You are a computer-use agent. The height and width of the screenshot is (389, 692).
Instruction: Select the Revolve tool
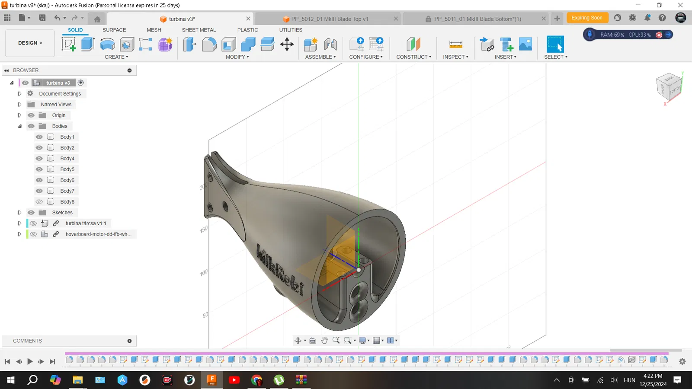coord(107,44)
